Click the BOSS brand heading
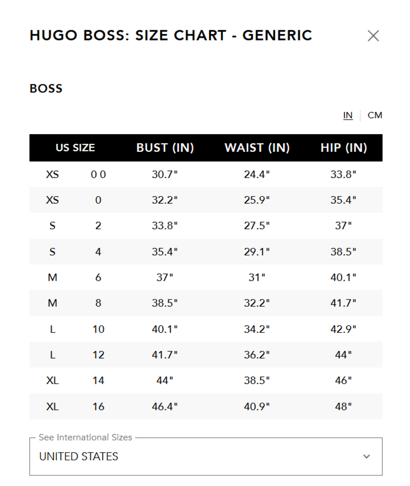 [46, 89]
